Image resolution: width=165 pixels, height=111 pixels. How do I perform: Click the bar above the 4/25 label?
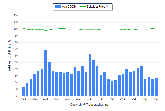tap(145, 87)
